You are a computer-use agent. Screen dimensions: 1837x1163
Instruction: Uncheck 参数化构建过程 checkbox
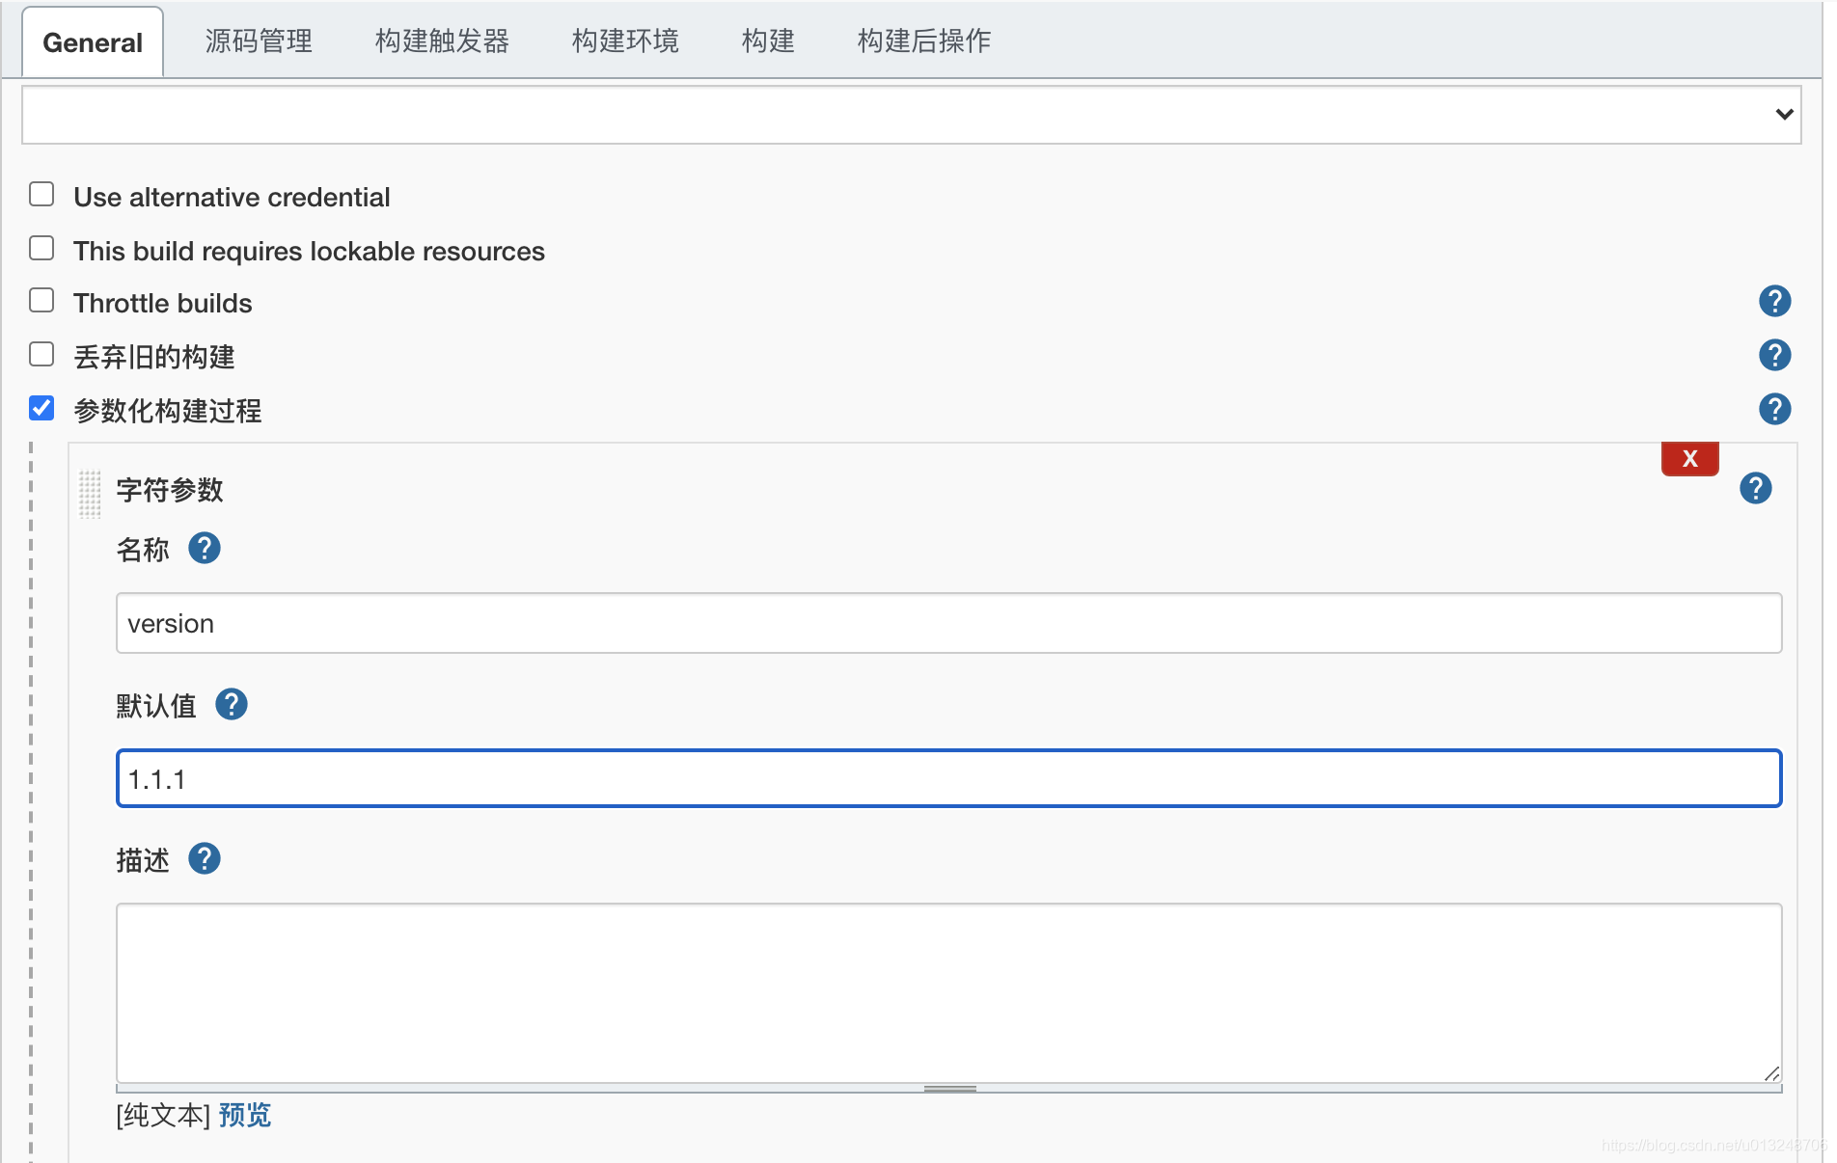pos(41,409)
